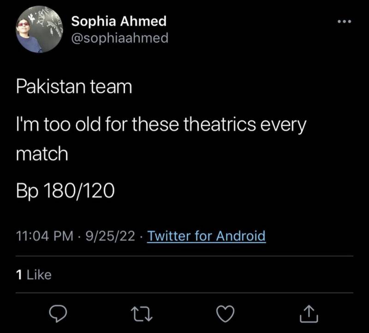Open the three-dot more options menu
The width and height of the screenshot is (369, 333).
[x=344, y=22]
